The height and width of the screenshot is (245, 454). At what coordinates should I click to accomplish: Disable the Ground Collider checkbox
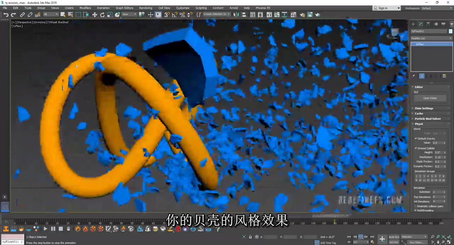click(x=416, y=148)
